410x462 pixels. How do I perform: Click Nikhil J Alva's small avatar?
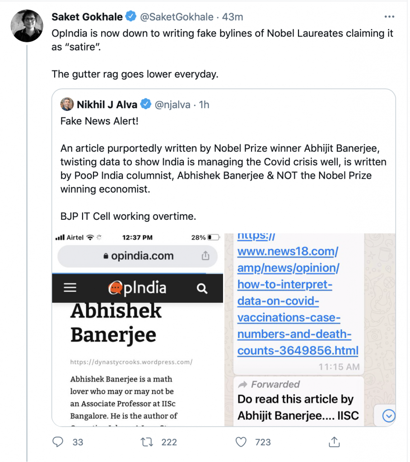67,105
